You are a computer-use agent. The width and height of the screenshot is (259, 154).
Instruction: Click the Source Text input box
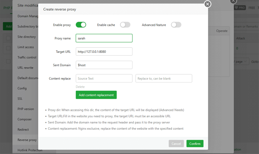[104, 78]
